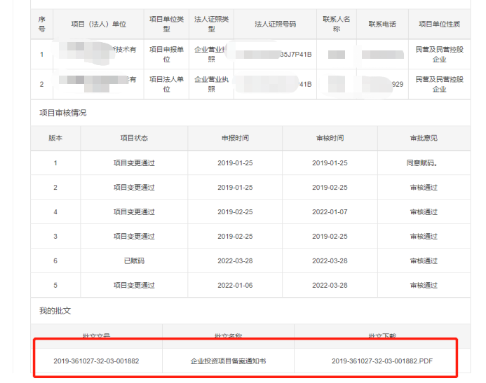
Task: Select the 项目申报单位 cell in row 1
Action: (166, 55)
